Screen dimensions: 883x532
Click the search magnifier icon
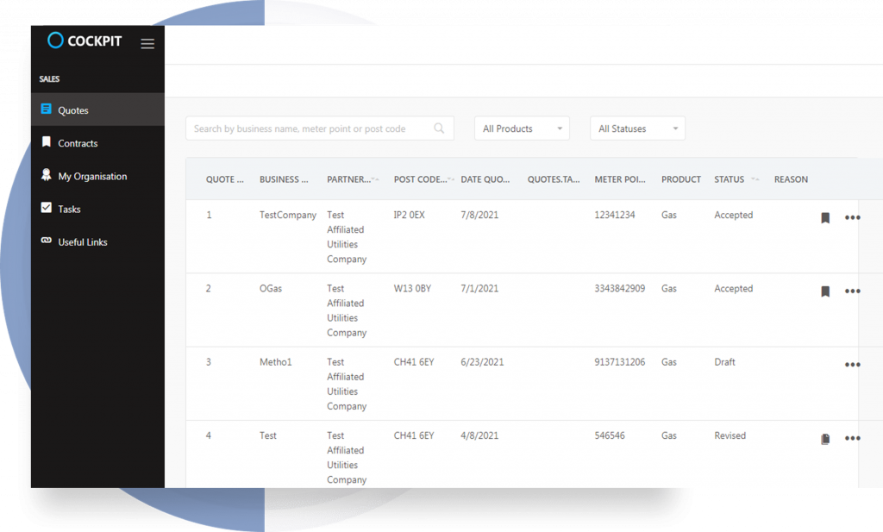tap(439, 128)
